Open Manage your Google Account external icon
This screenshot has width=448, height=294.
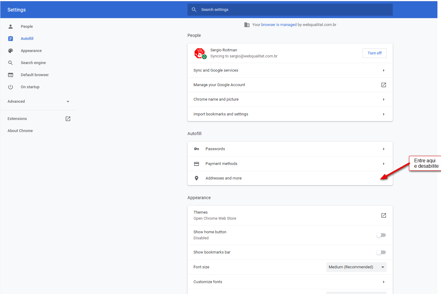point(384,85)
